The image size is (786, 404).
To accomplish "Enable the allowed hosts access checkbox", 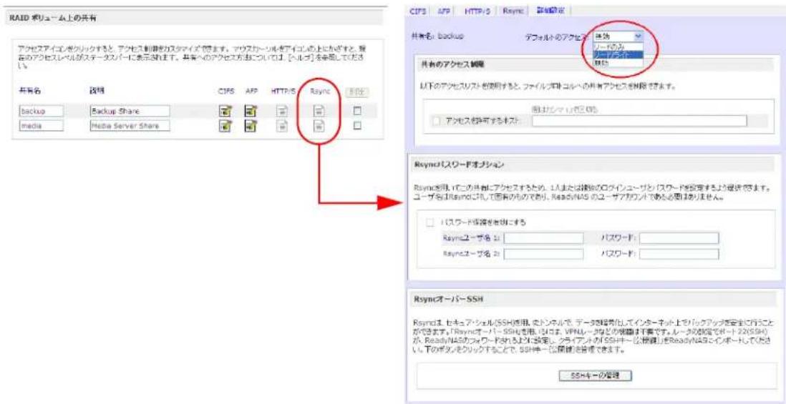I will [435, 121].
